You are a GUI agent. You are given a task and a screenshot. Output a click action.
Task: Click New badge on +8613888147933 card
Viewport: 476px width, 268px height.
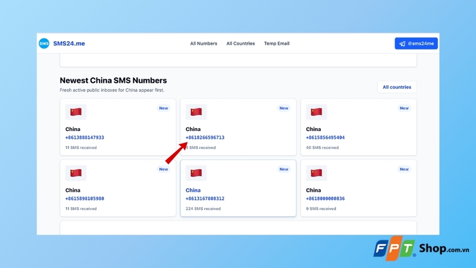pos(164,108)
